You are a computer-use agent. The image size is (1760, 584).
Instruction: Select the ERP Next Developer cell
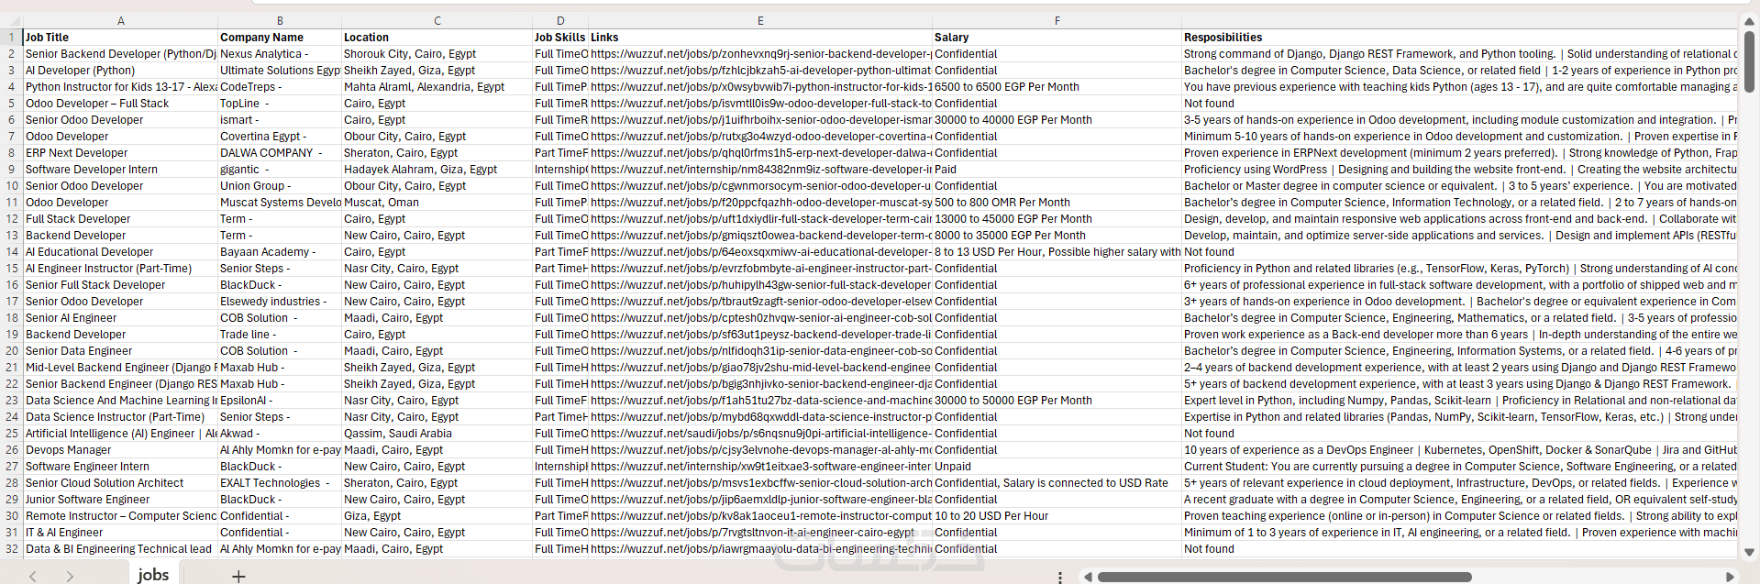click(x=120, y=153)
